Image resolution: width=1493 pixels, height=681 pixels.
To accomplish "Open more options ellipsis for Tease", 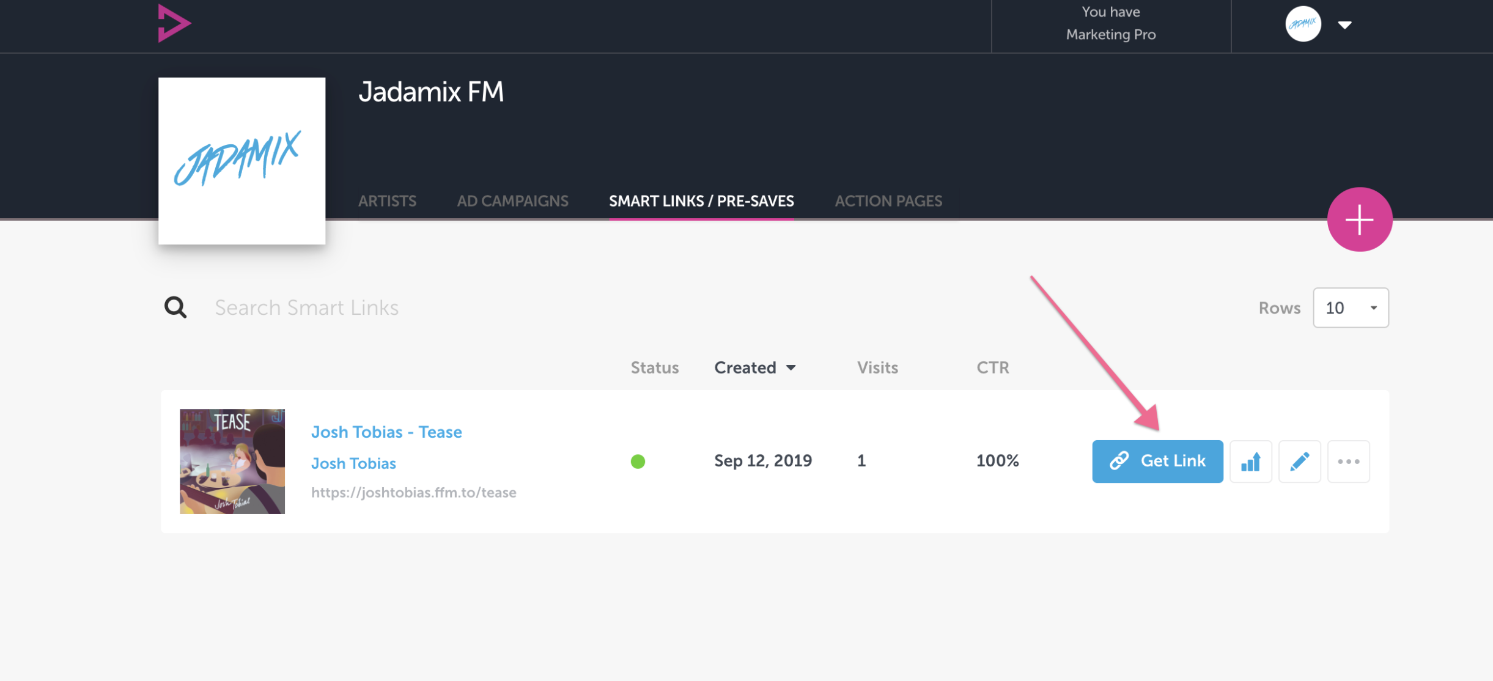I will [x=1348, y=462].
